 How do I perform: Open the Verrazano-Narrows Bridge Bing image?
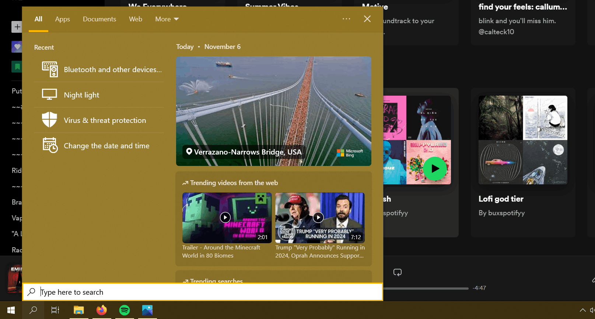pos(273,111)
